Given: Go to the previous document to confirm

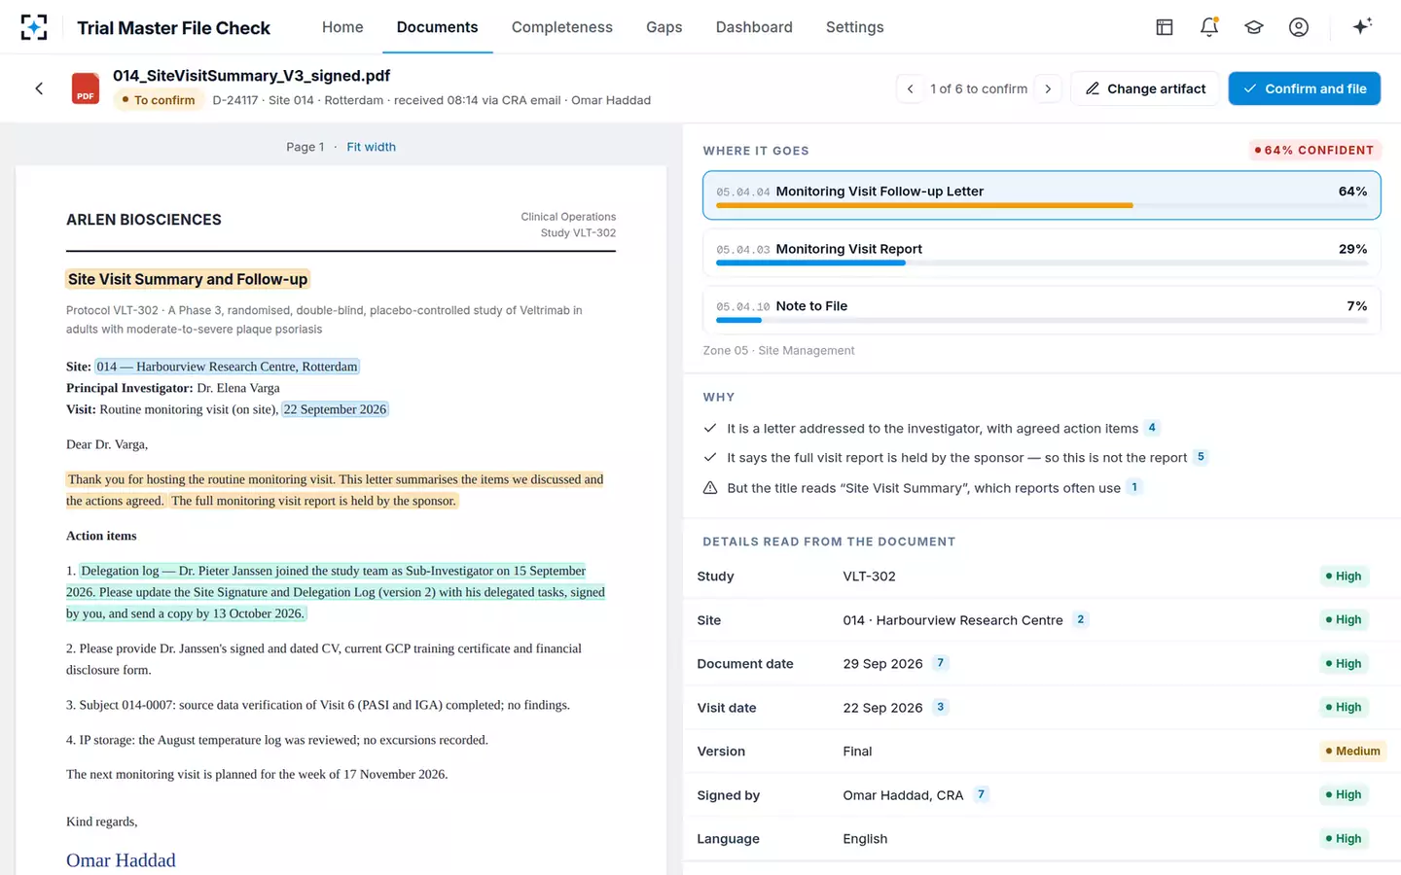Looking at the screenshot, I should coord(910,88).
